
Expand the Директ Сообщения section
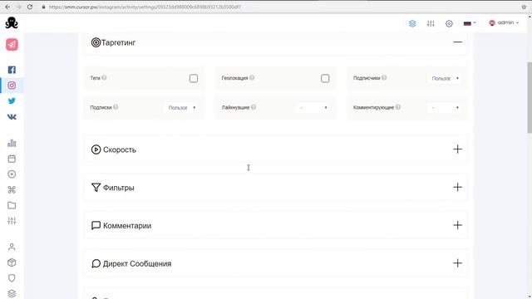pos(458,263)
